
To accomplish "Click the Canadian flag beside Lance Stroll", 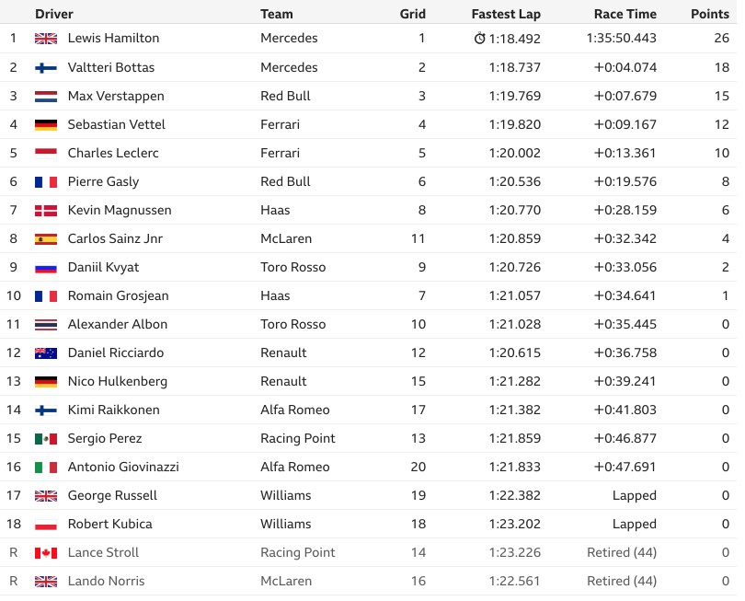I will (46, 553).
